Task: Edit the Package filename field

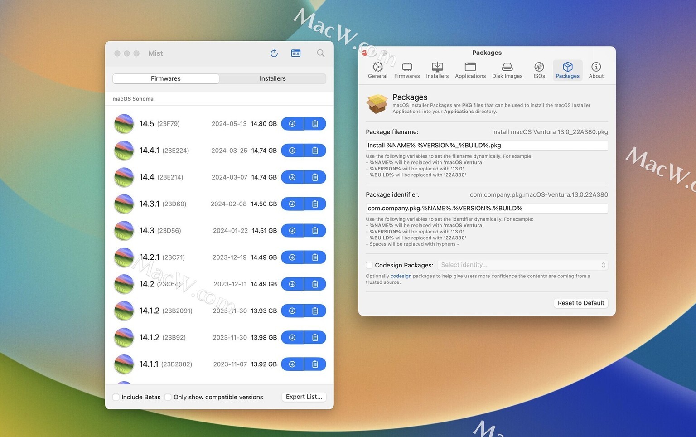Action: (x=487, y=146)
